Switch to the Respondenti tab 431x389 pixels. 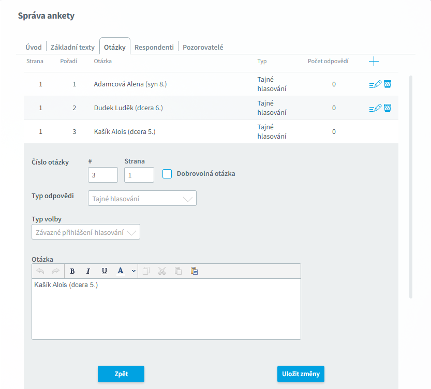154,47
